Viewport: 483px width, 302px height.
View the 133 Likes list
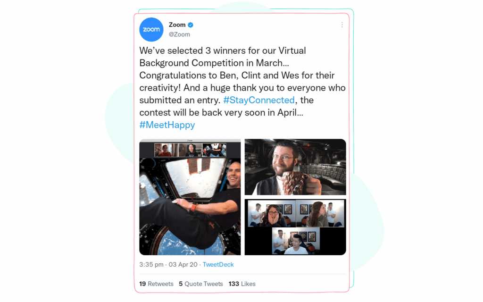click(x=242, y=284)
